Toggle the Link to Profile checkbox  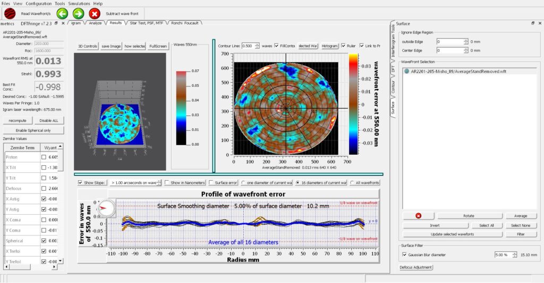(362, 46)
